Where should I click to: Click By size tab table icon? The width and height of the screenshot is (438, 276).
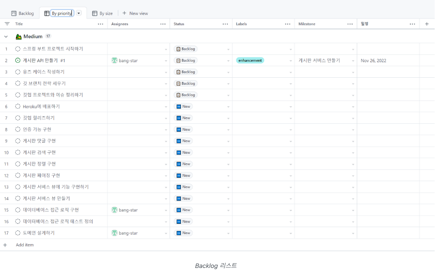pos(95,13)
